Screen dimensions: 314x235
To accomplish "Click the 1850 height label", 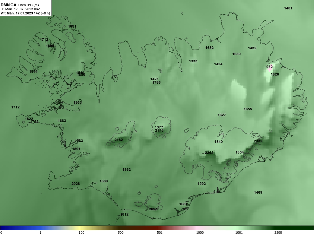I will (x=81, y=75).
